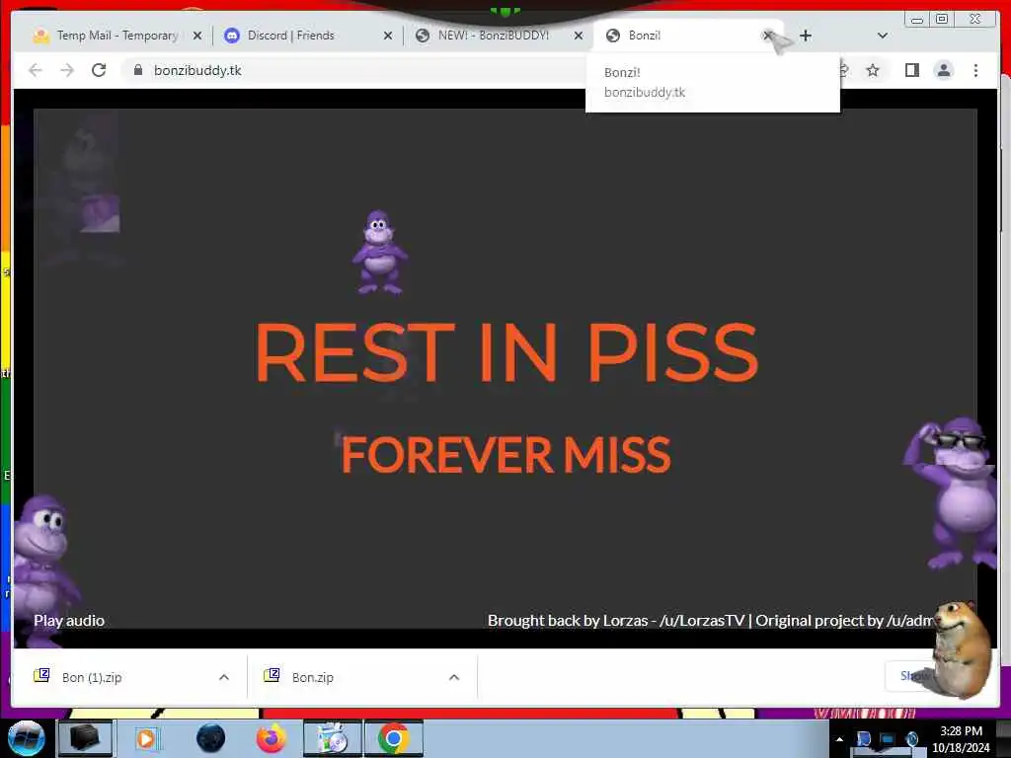
Task: Go back using the browser back arrow
Action: pyautogui.click(x=36, y=70)
